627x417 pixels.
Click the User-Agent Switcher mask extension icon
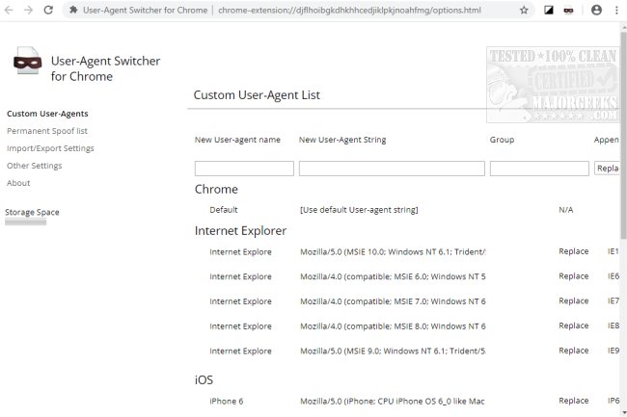click(569, 10)
